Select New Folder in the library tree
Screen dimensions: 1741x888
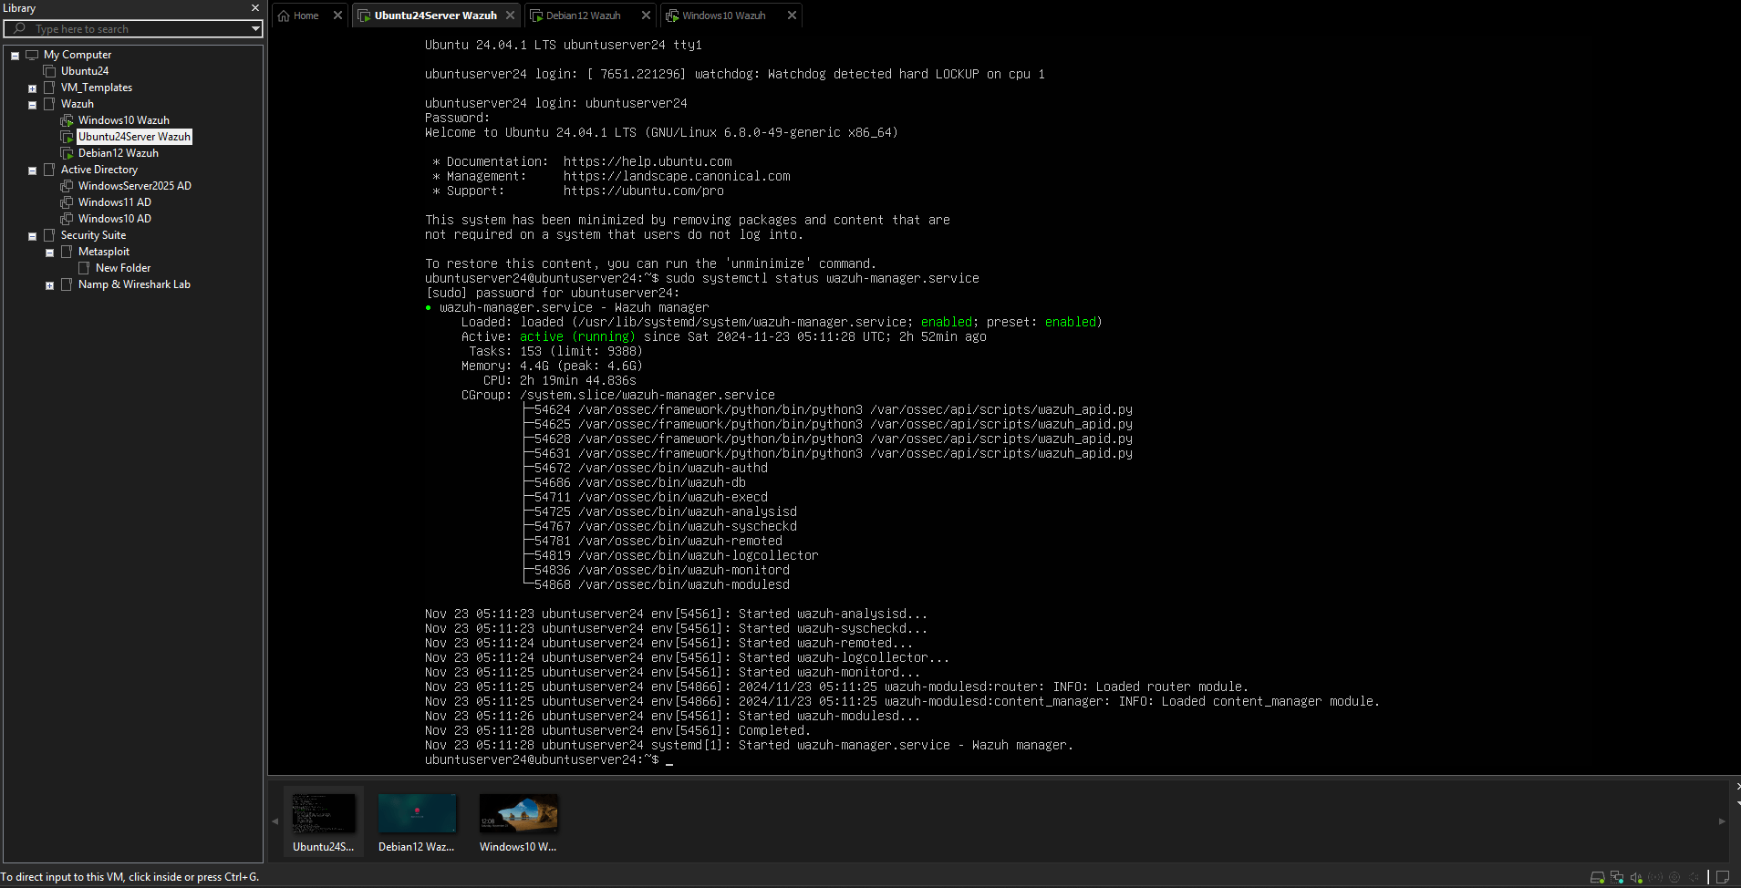pos(123,268)
